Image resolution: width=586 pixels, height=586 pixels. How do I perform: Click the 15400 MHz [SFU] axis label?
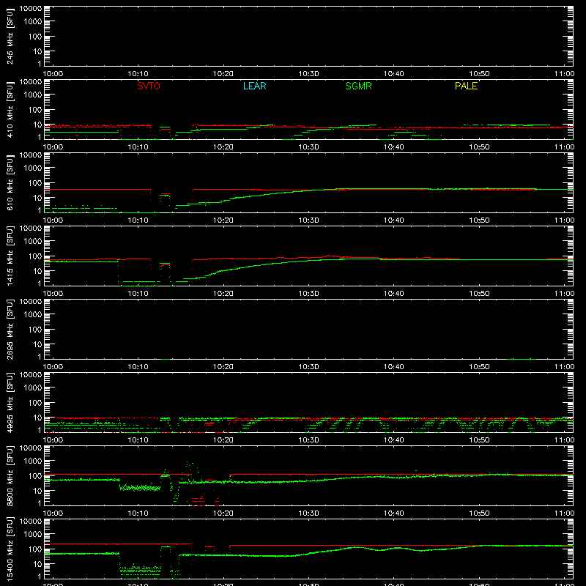click(x=10, y=549)
